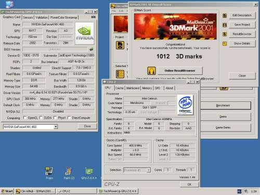Switch to the About tab in CPU-Z
This screenshot has height=195, width=260.
coord(170,88)
